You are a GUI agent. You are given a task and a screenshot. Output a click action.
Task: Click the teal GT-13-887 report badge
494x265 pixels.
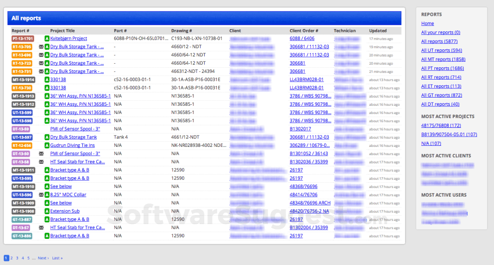[x=22, y=219]
